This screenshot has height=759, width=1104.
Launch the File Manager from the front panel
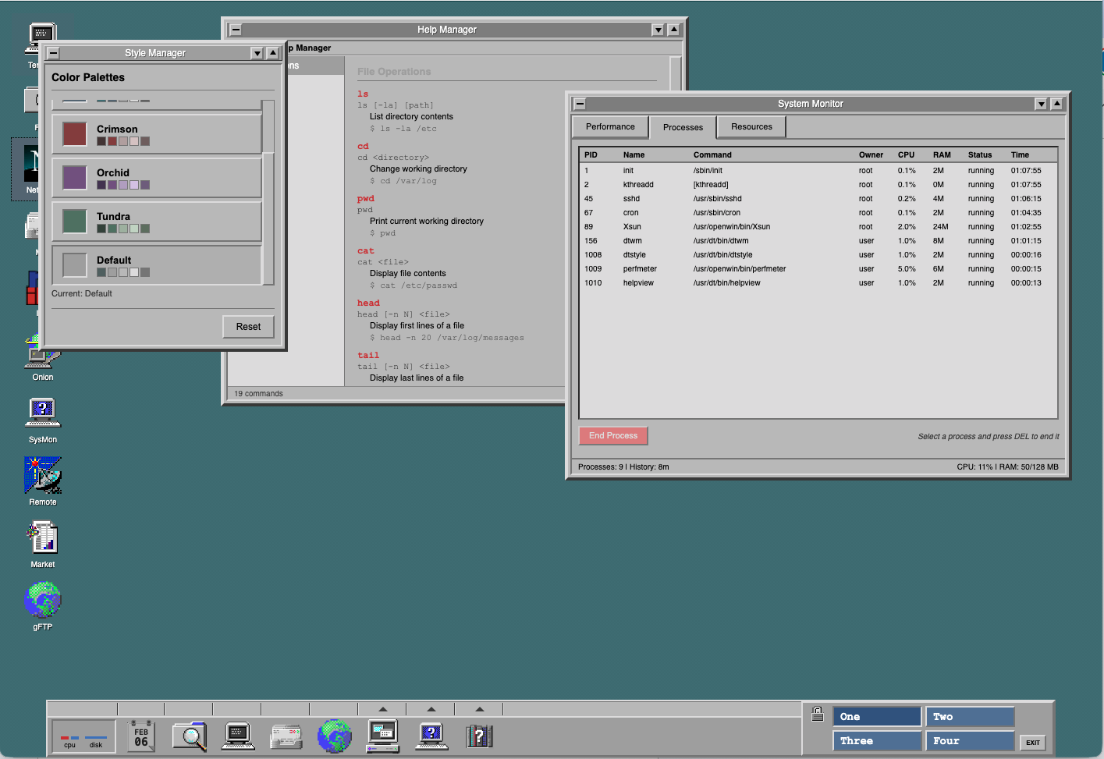click(190, 736)
